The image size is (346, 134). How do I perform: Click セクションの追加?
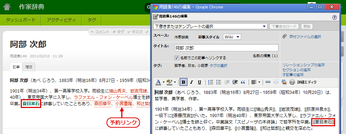tap(296, 70)
